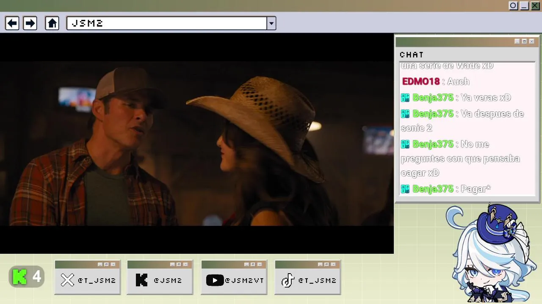Click the YouTube play logo icon
The image size is (542, 304).
point(215,280)
